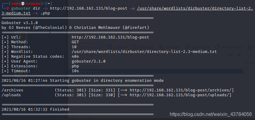Switch to the Style Editor tab label

point(201,47)
